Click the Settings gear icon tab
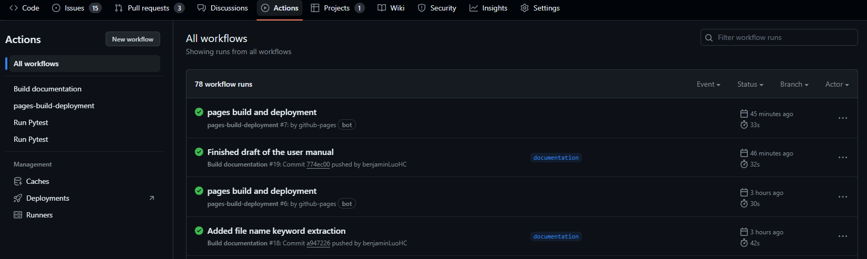 click(525, 8)
